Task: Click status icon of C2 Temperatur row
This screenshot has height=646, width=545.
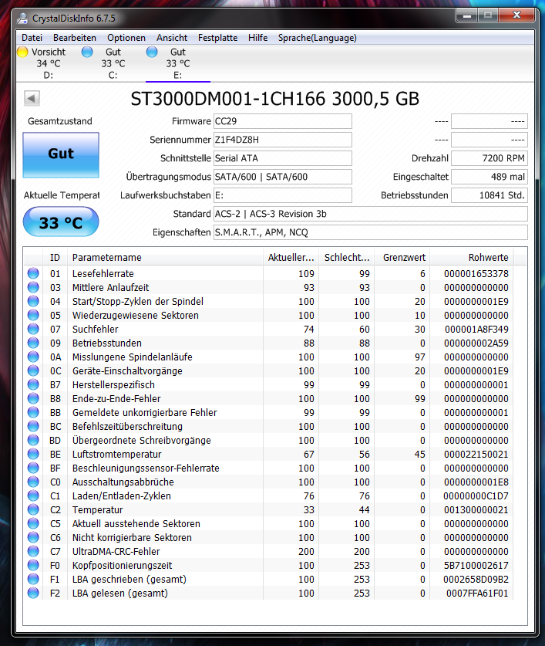Action: click(x=33, y=509)
